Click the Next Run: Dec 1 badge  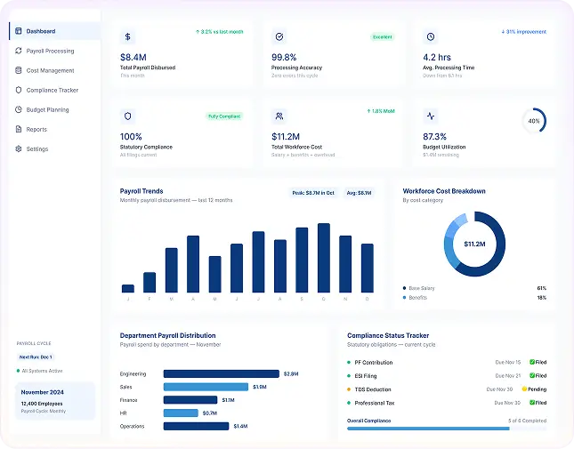pos(36,357)
